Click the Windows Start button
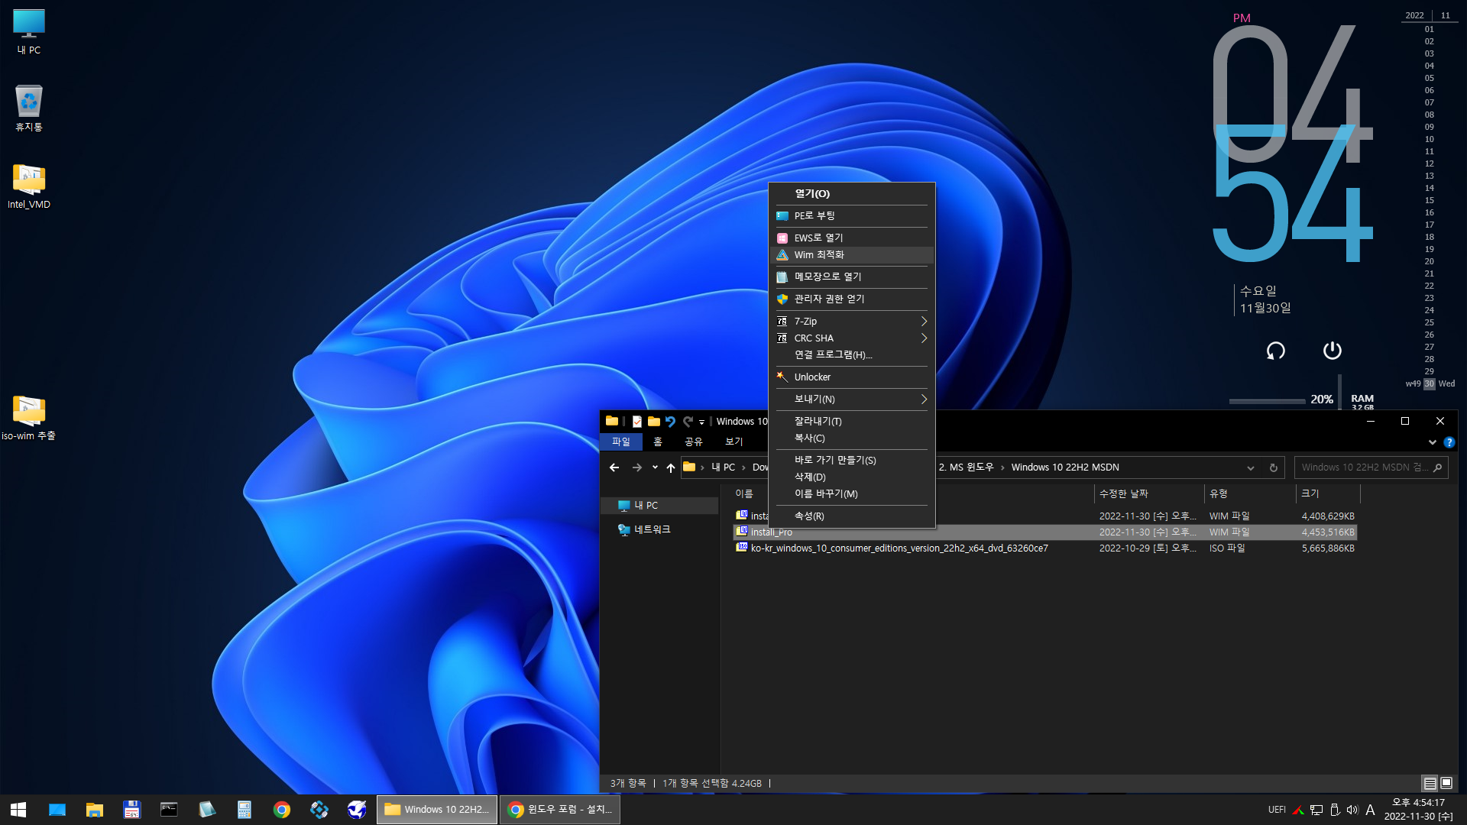1467x825 pixels. [18, 810]
